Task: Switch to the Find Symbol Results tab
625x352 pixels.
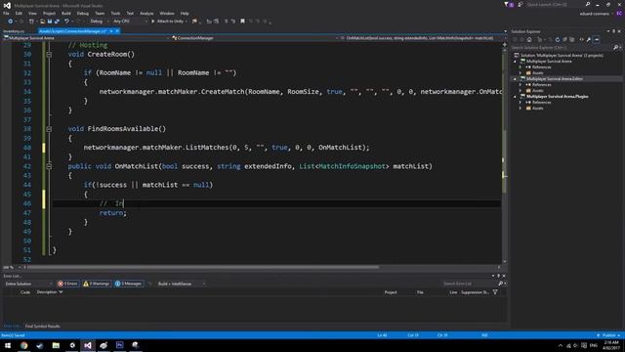Action: coord(43,326)
